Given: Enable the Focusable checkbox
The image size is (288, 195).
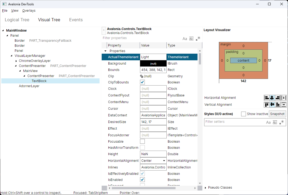Looking at the screenshot, I should coord(142,141).
